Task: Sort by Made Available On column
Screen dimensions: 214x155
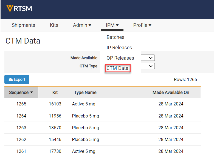Action: (x=171, y=93)
